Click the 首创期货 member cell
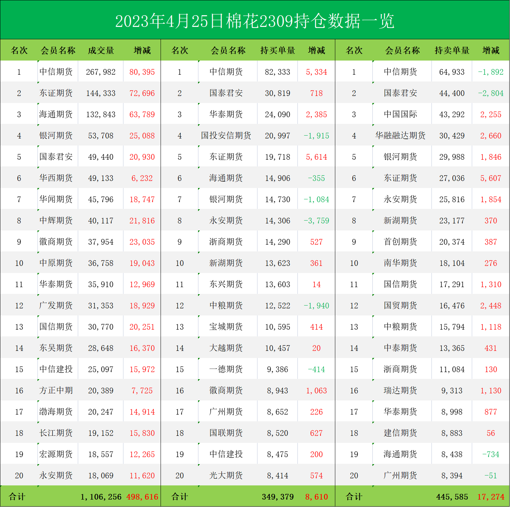This screenshot has width=510, height=507. click(x=400, y=241)
